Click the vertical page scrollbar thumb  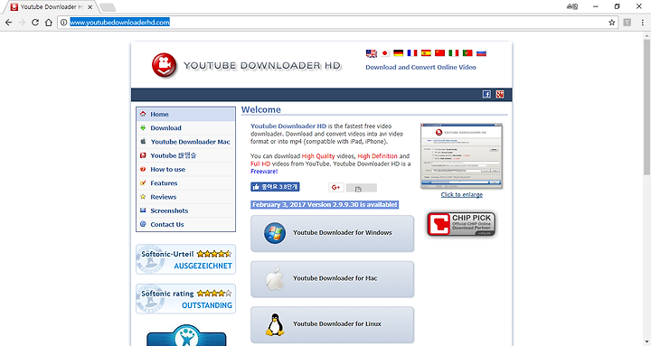(x=646, y=107)
